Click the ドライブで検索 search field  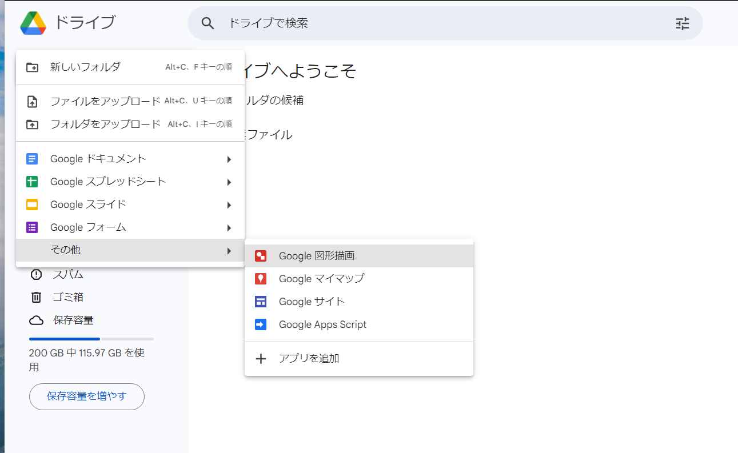tap(445, 23)
